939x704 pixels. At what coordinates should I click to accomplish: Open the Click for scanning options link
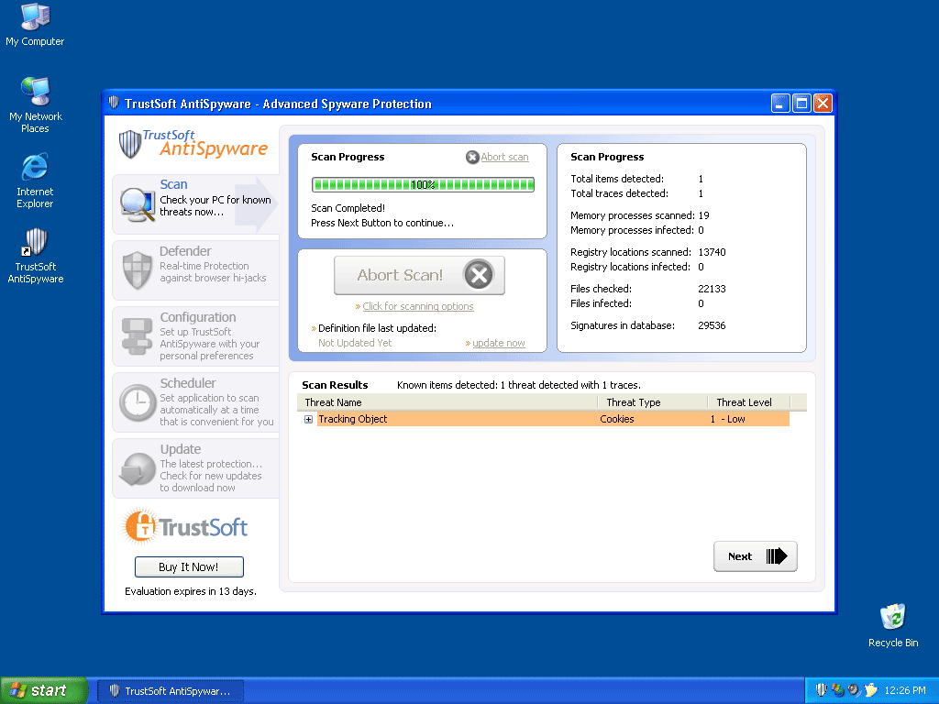417,306
